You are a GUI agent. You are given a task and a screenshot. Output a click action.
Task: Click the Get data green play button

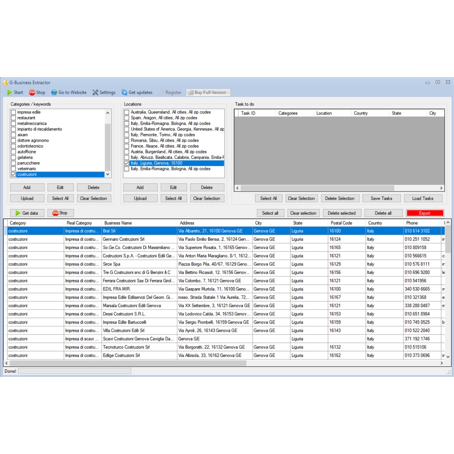click(18, 213)
